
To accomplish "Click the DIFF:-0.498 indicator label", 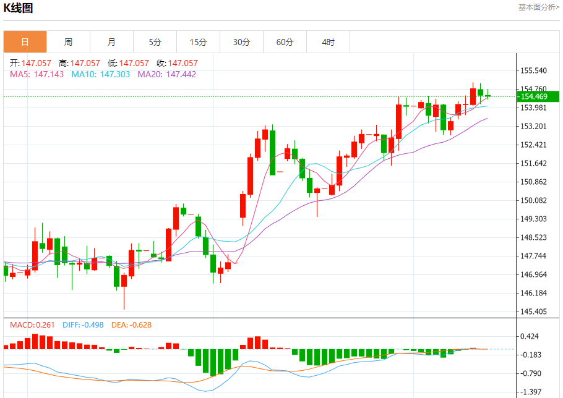I will [x=83, y=325].
